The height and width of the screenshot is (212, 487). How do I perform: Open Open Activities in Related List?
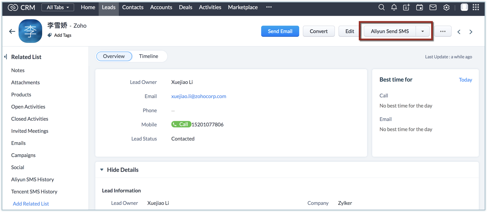click(x=28, y=107)
